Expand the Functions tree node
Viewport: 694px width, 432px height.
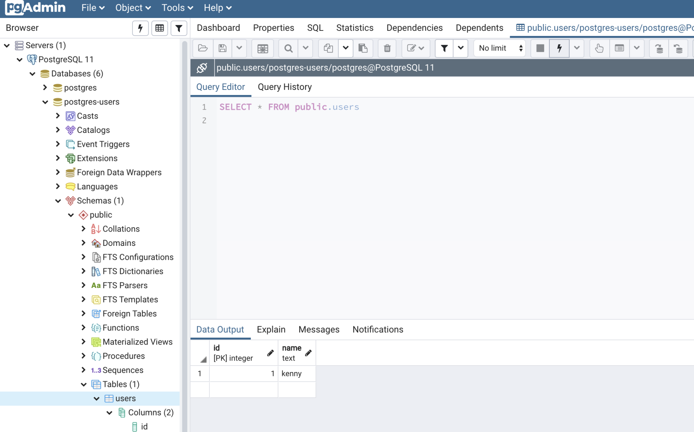point(84,328)
